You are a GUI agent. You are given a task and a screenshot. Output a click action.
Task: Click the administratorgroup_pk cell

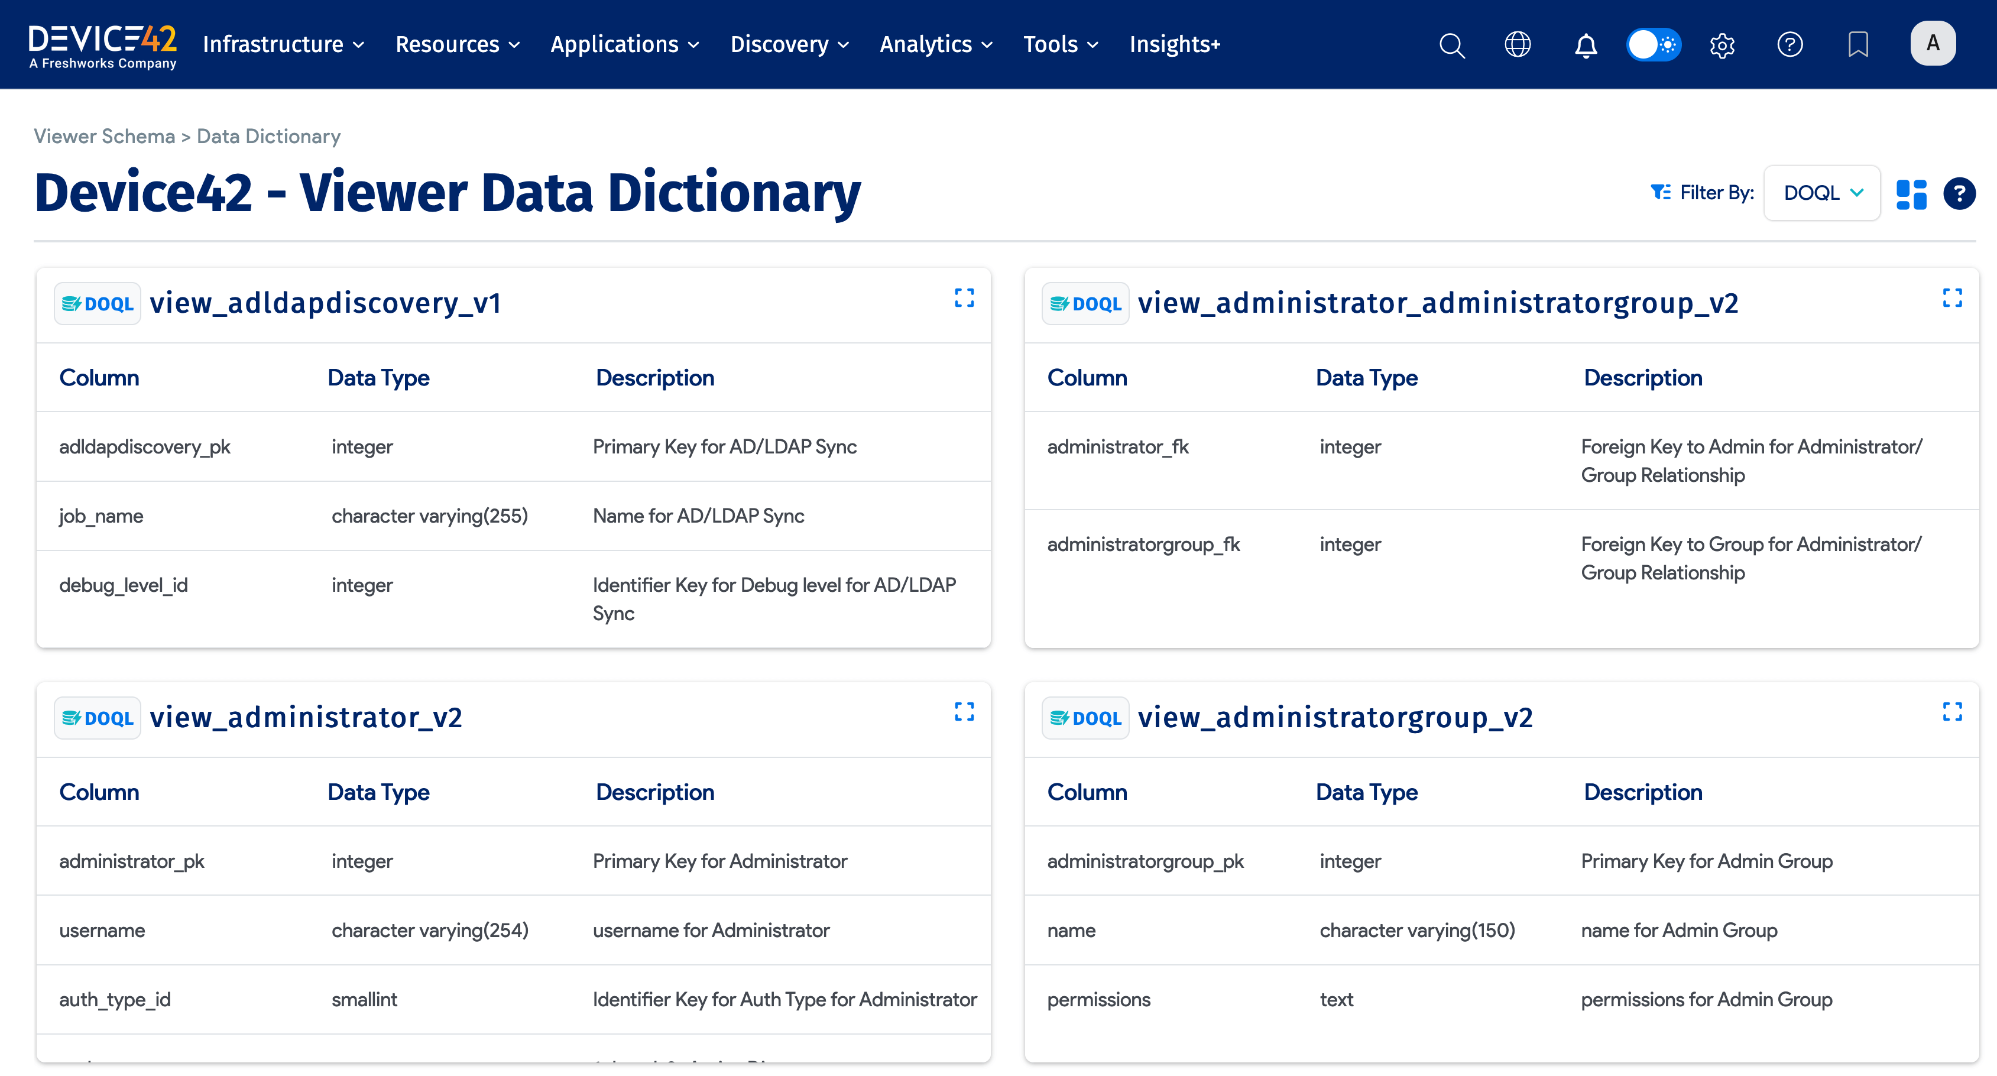(x=1145, y=861)
